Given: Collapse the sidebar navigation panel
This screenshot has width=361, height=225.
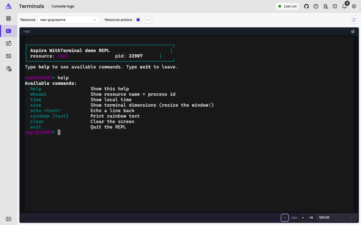Looking at the screenshot, I should 9,219.
